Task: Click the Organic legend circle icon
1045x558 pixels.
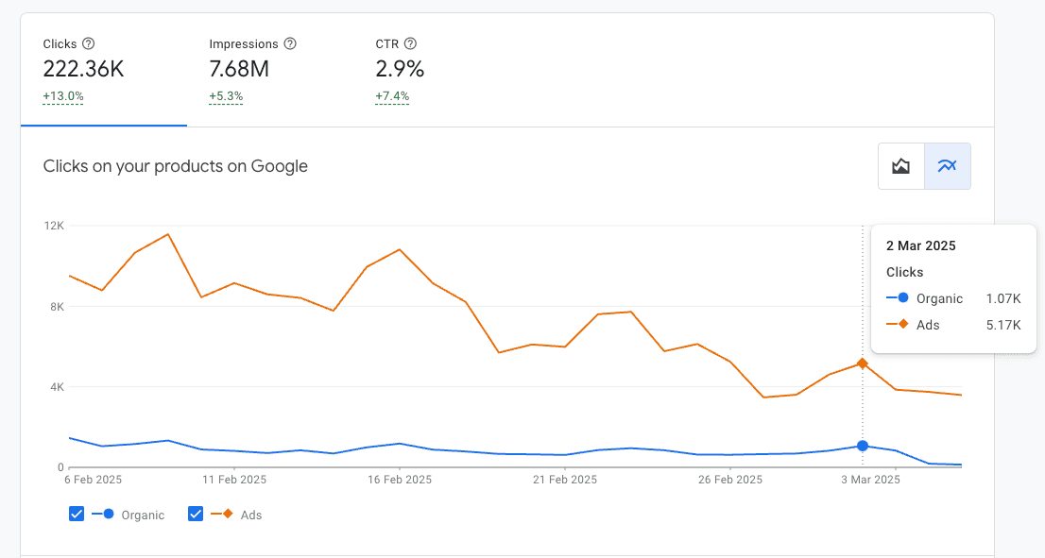Action: point(109,514)
